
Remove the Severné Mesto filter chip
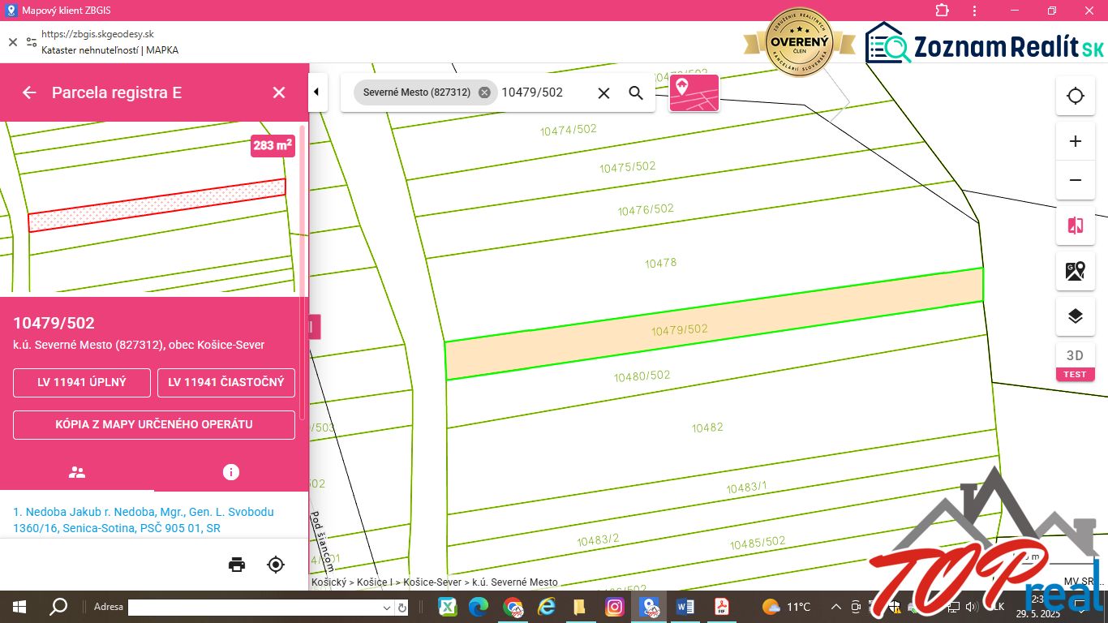pyautogui.click(x=484, y=92)
